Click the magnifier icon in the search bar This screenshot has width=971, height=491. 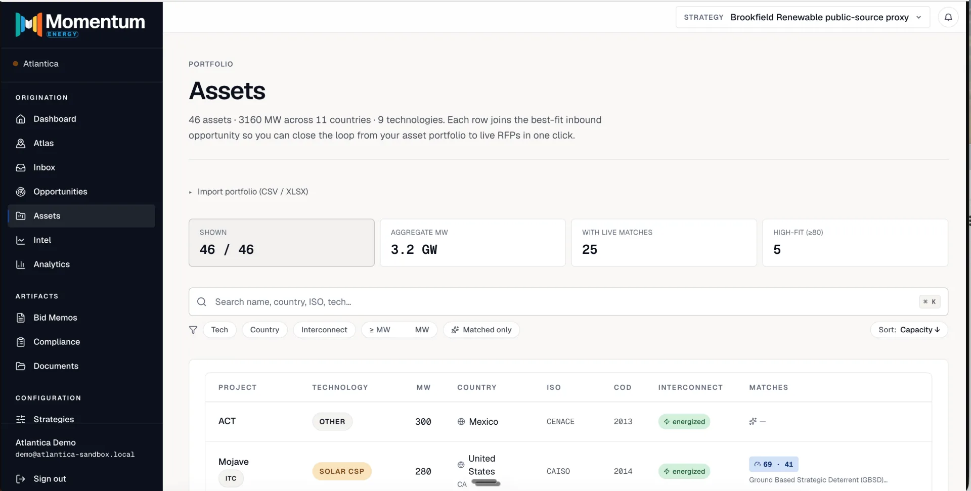click(202, 302)
